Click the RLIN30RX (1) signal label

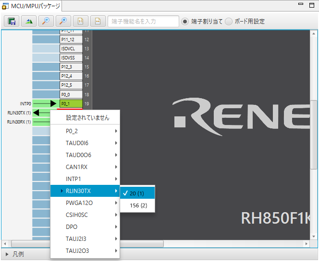pyautogui.click(x=19, y=122)
